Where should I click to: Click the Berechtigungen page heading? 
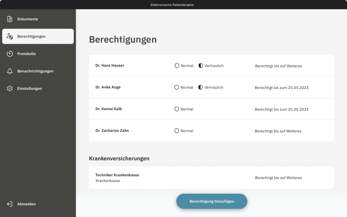123,40
